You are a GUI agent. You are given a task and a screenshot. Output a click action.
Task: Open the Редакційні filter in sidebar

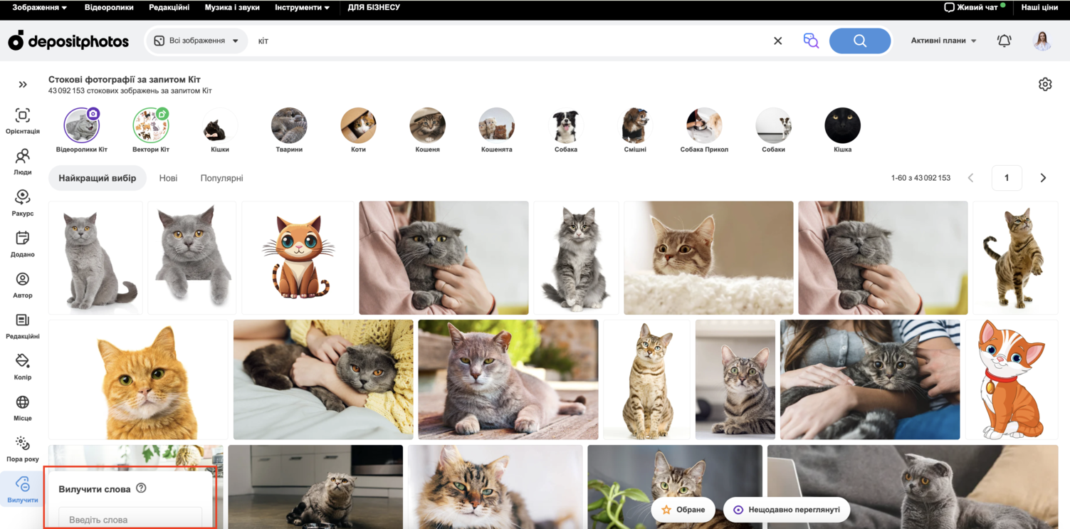[23, 326]
